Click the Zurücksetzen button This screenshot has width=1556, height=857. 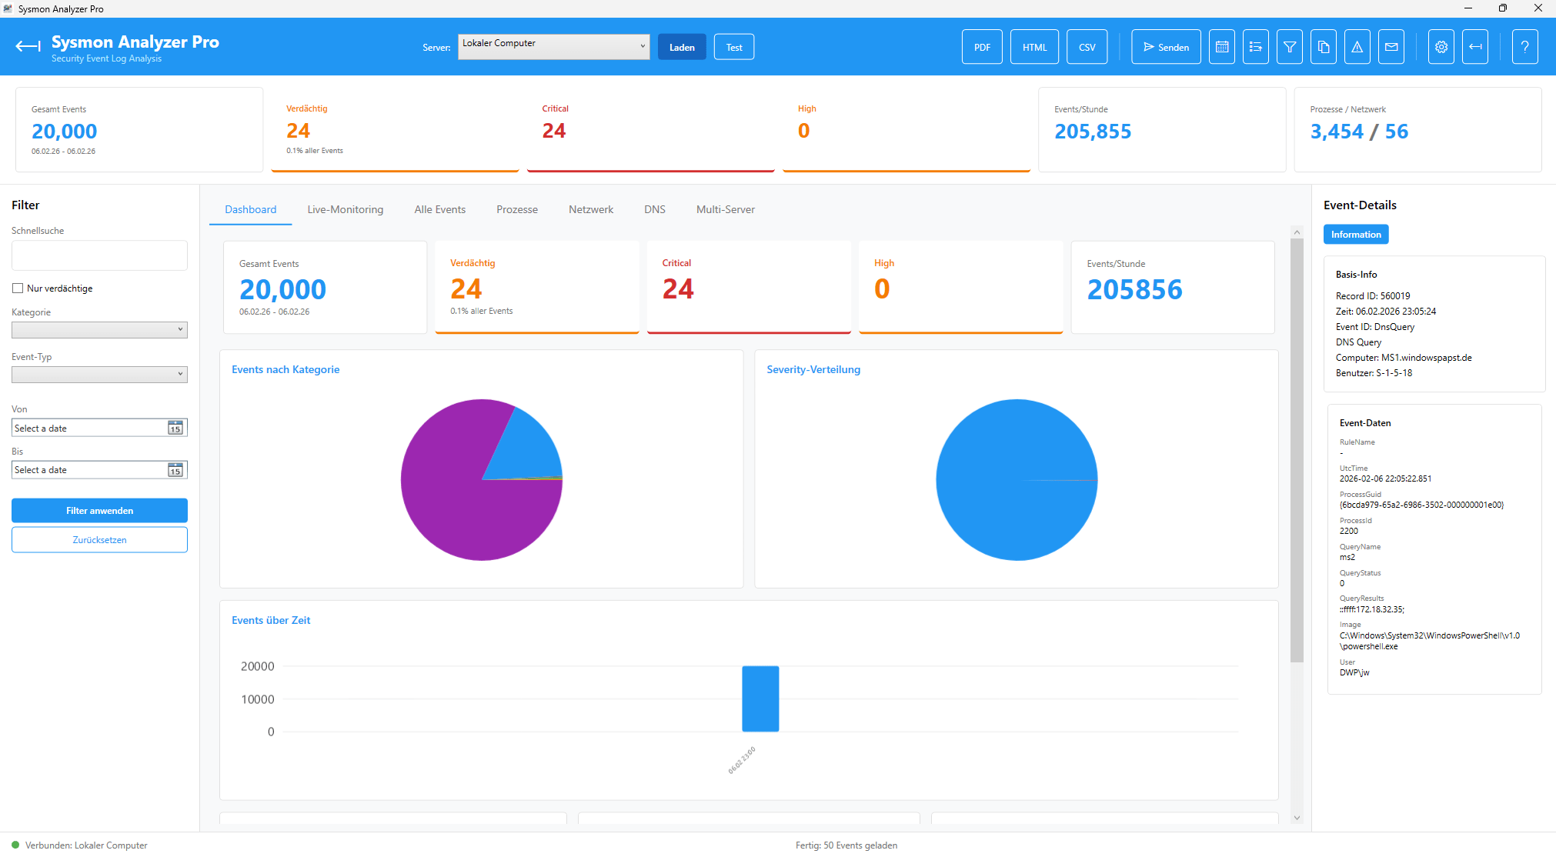(99, 540)
